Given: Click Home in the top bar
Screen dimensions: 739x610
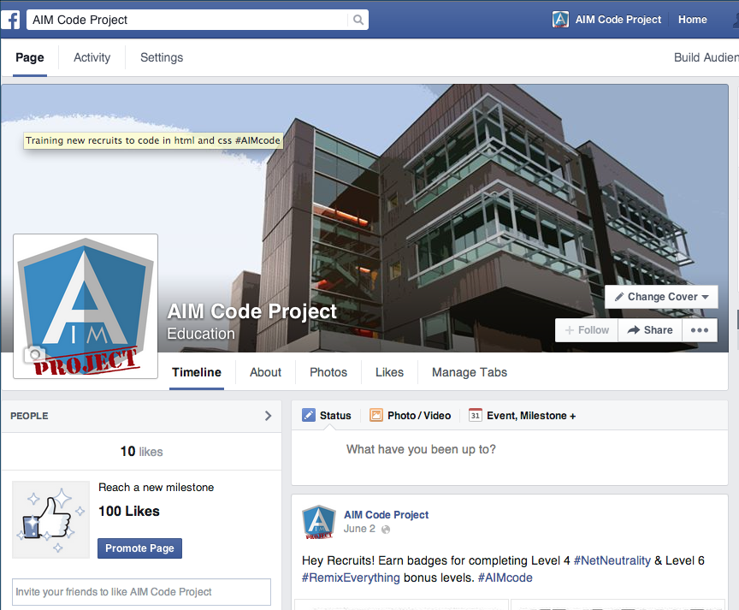Looking at the screenshot, I should (x=692, y=20).
